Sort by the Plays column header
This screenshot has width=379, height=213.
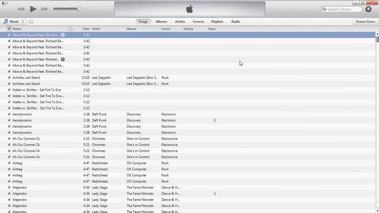[x=212, y=29]
